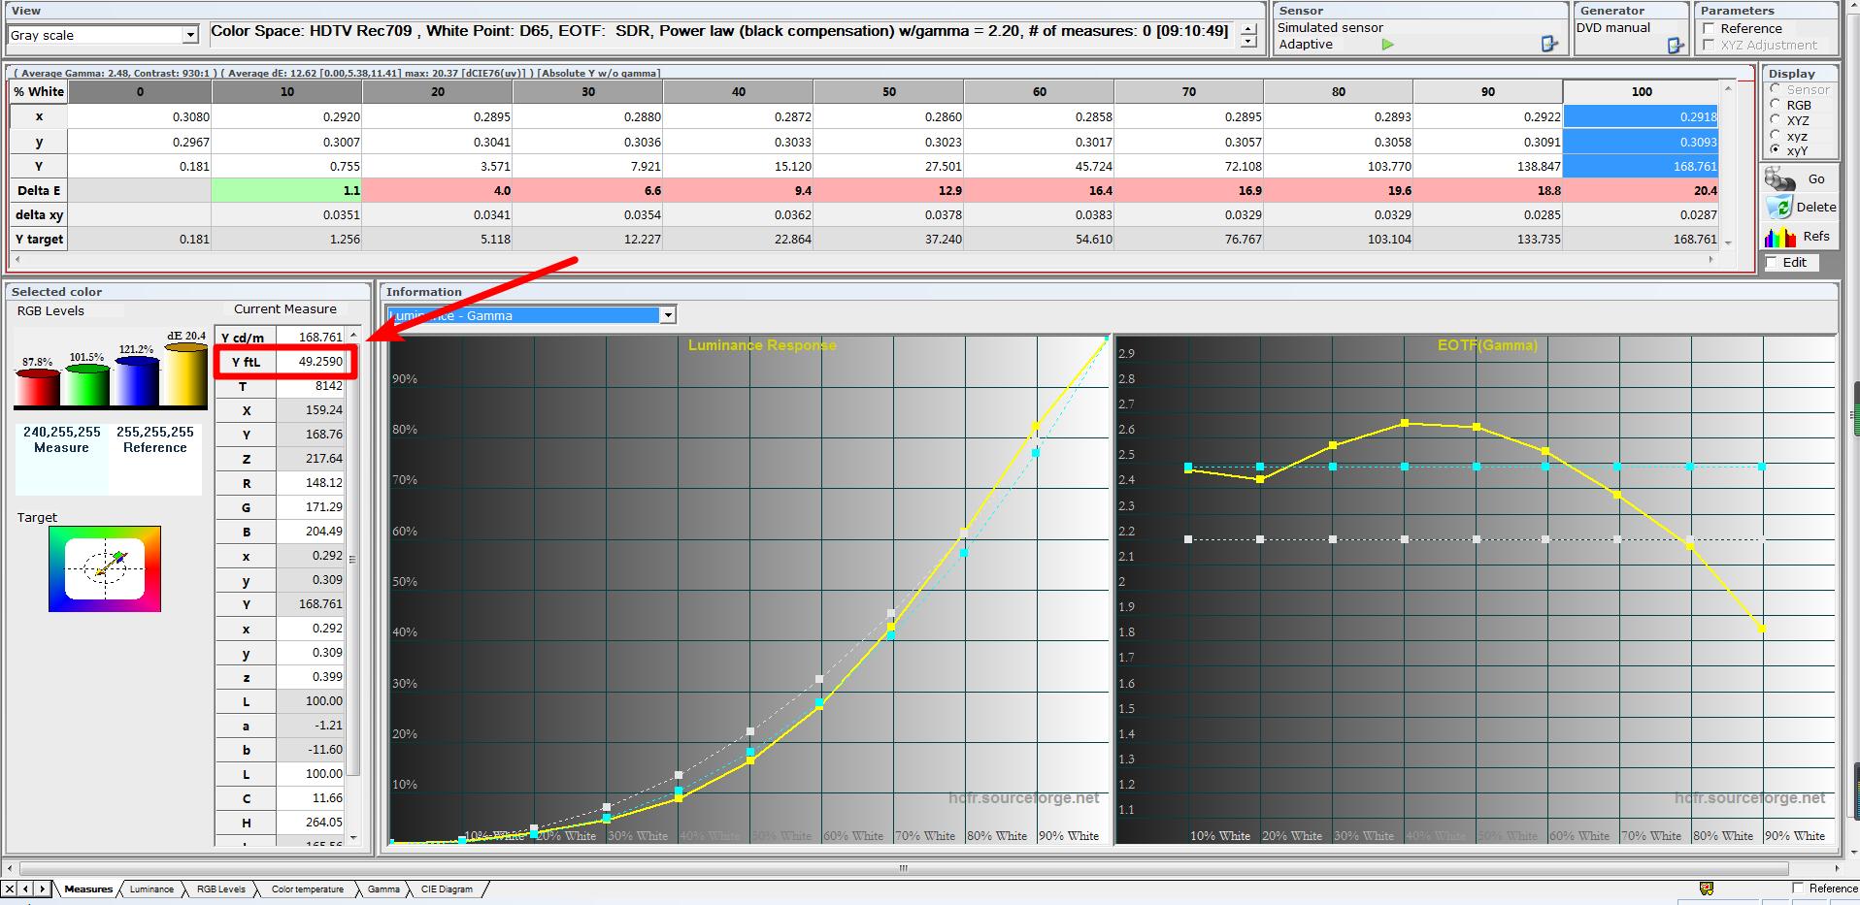
Task: Click the Refs button label
Action: click(x=1816, y=237)
